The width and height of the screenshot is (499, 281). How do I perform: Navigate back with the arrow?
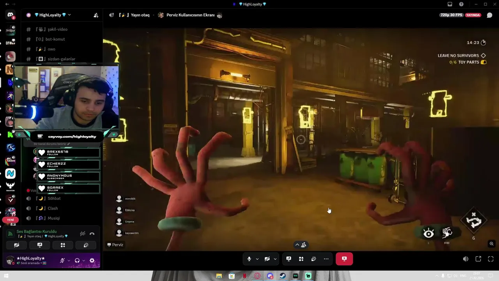click(x=7, y=4)
